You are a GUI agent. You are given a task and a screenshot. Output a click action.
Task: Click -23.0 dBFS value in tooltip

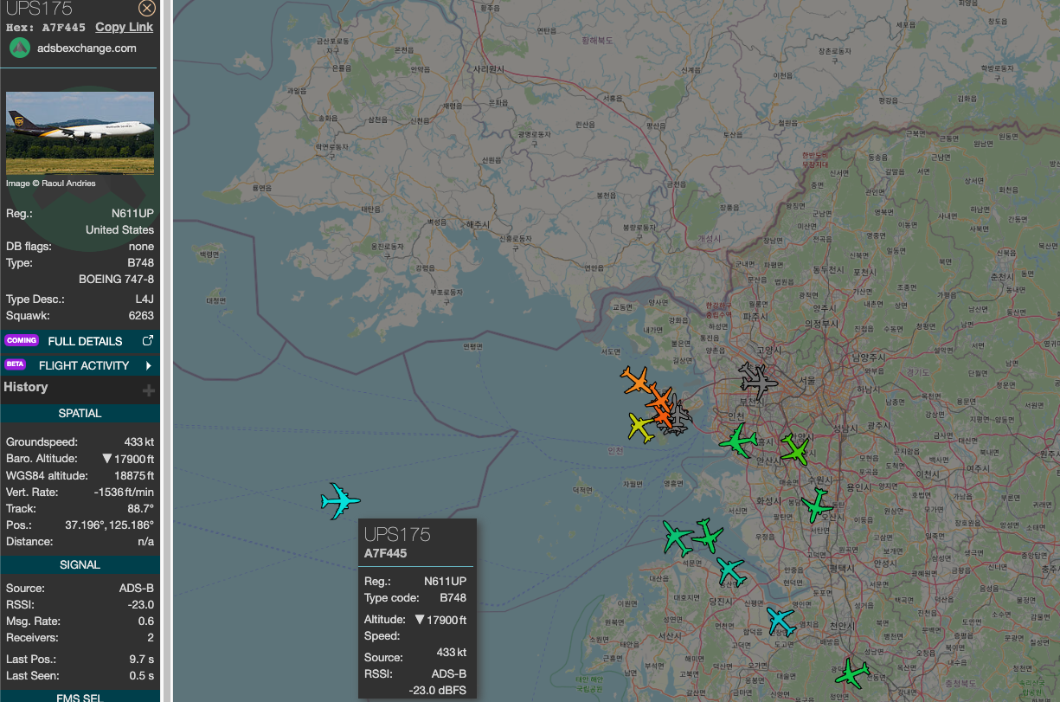point(438,690)
